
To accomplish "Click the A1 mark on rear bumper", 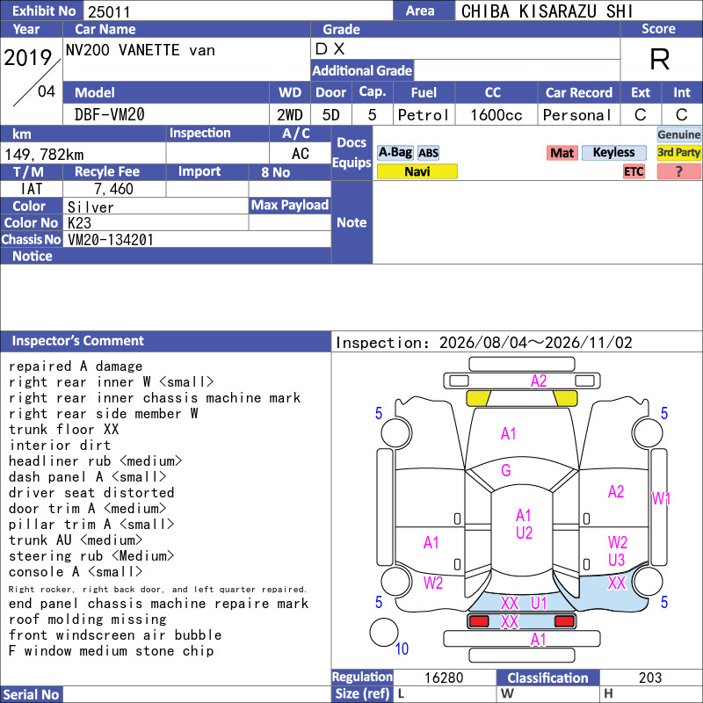I will (538, 640).
